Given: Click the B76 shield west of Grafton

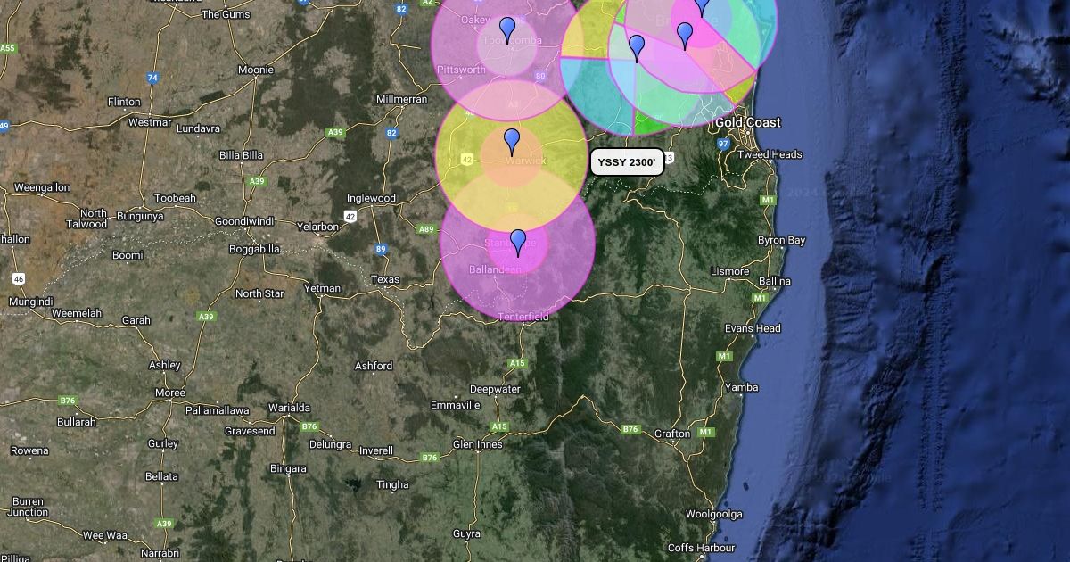Looking at the screenshot, I should (x=631, y=429).
